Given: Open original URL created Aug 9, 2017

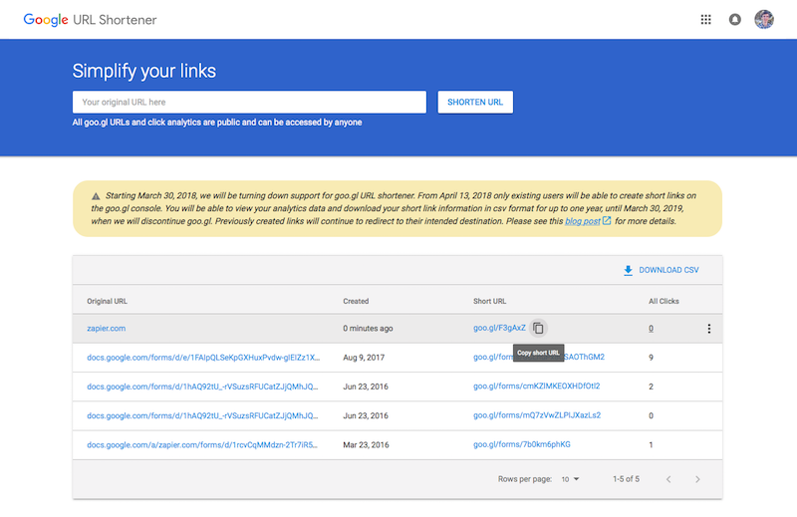Looking at the screenshot, I should (x=203, y=358).
